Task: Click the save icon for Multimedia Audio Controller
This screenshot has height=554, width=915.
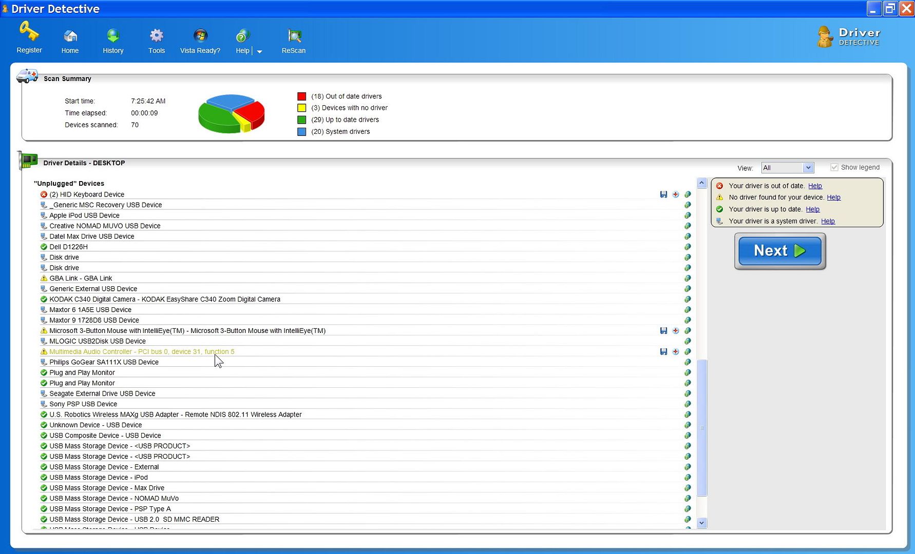Action: (x=663, y=352)
